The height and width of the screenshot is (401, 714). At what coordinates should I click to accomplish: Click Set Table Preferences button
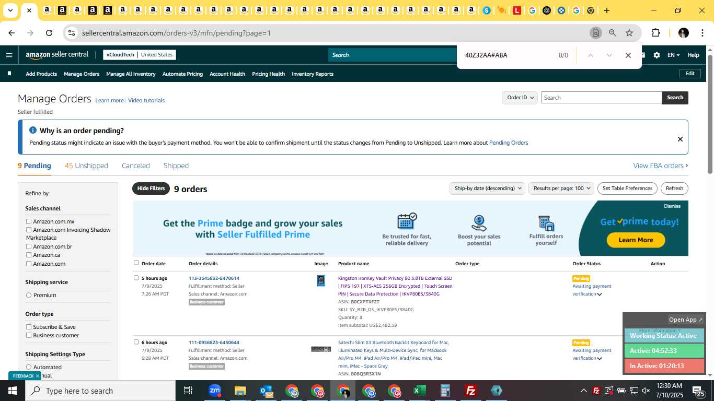click(627, 188)
